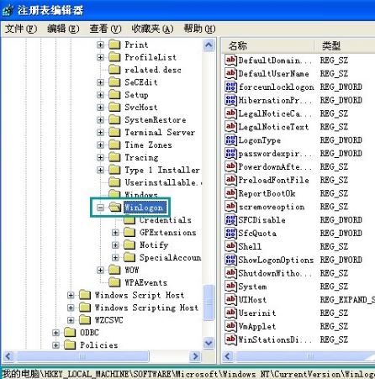Click the WinStationsDi string value icon
This screenshot has height=379, width=375.
coord(230,340)
